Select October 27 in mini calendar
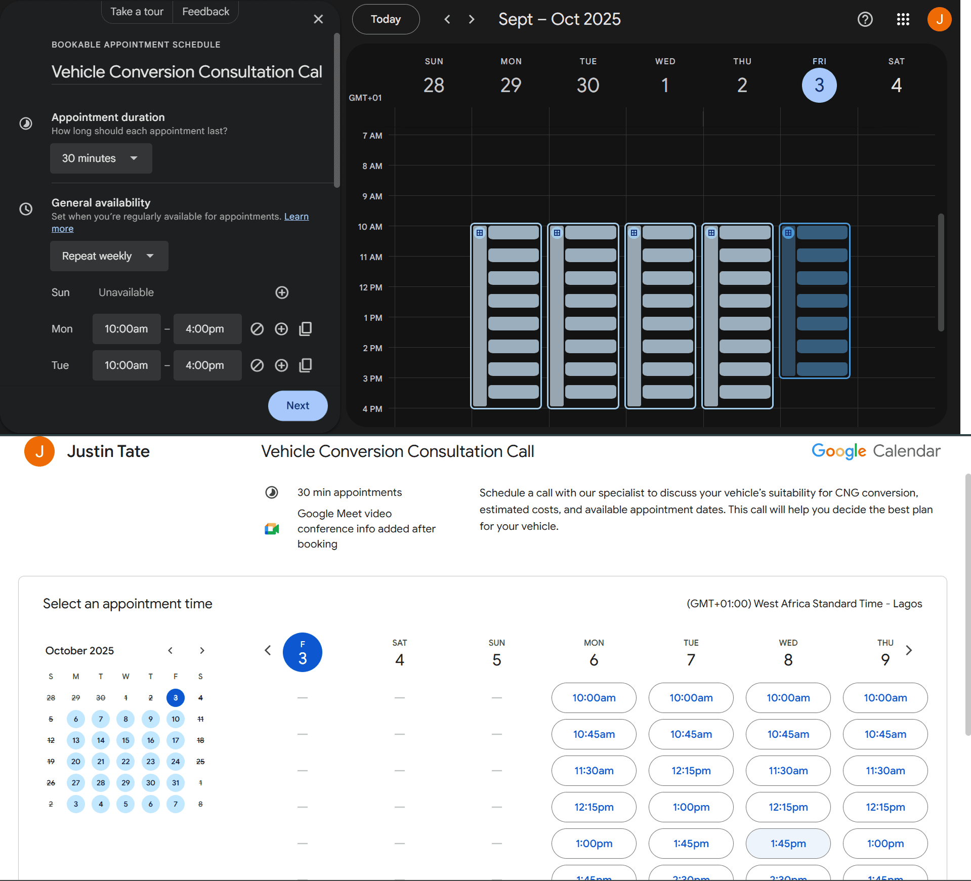Image resolution: width=971 pixels, height=881 pixels. pyautogui.click(x=76, y=783)
